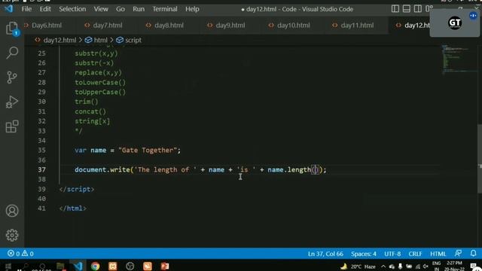
Task: Switch to the day10.html tab
Action: click(293, 25)
